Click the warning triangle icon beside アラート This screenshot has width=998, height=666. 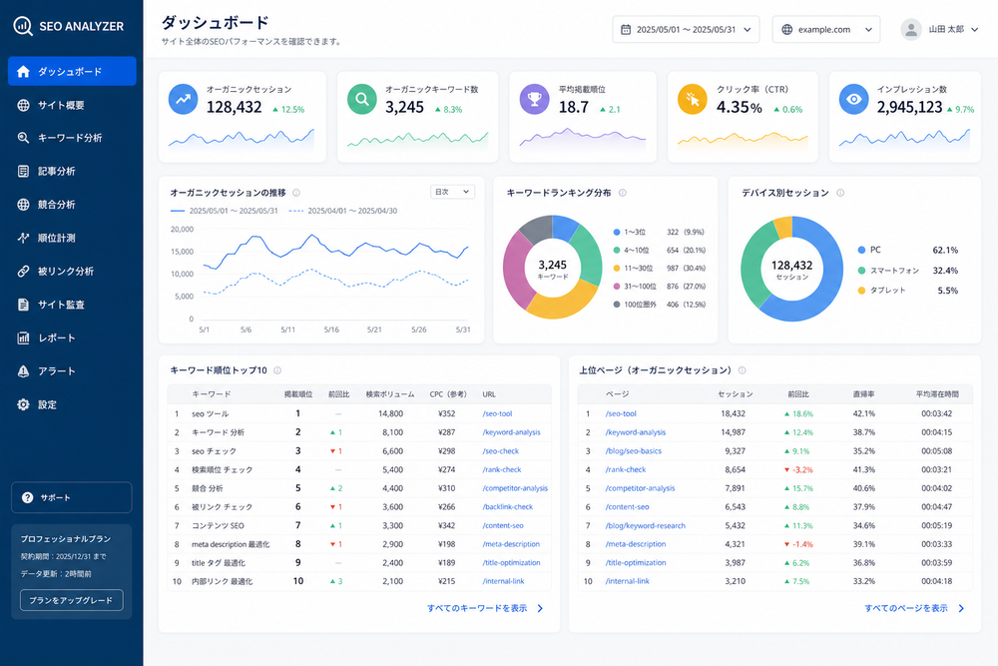pyautogui.click(x=24, y=371)
